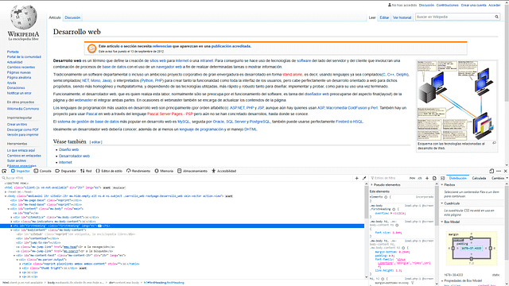Screen dimensions: 509x286
Task: Follow the MySQL link in the article
Action: [184, 122]
